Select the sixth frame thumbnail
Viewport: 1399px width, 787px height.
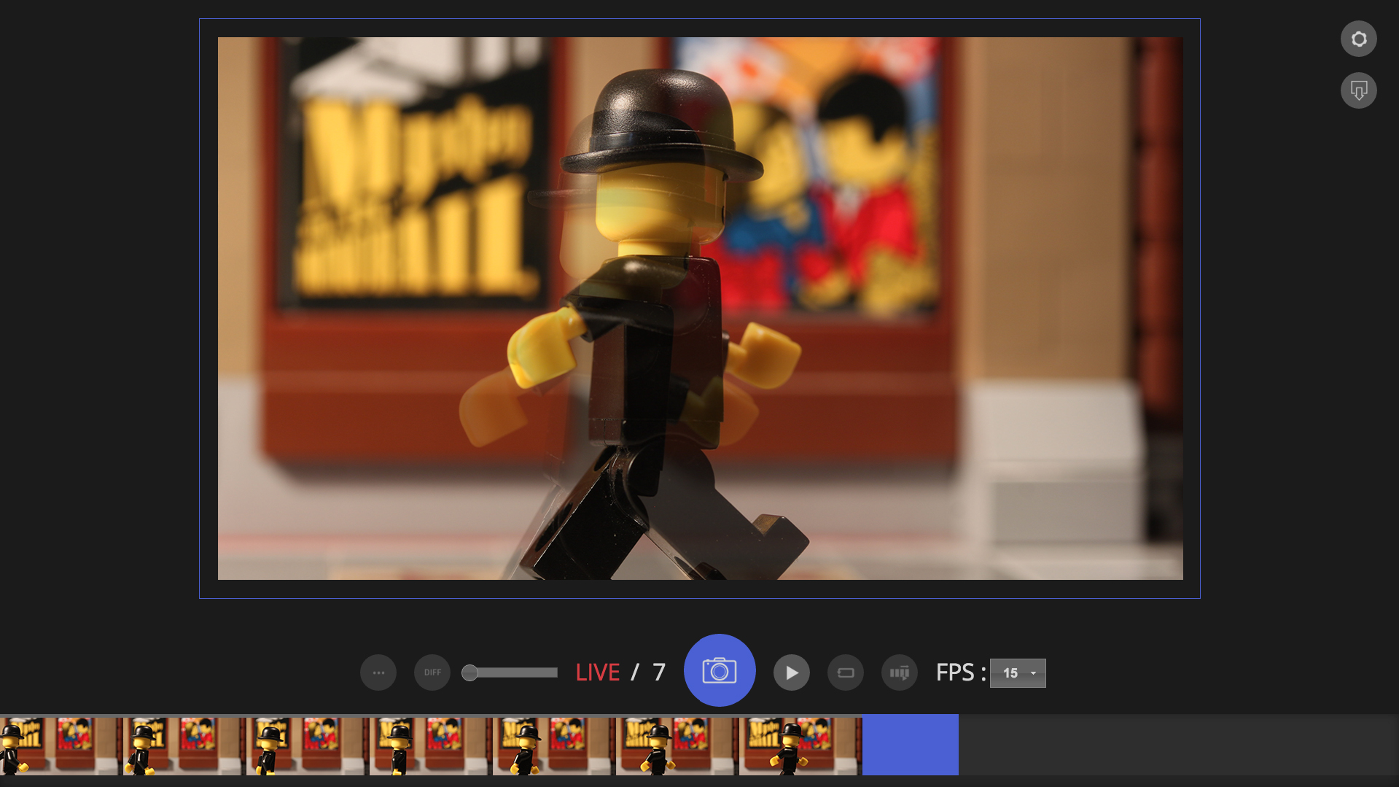click(x=674, y=745)
